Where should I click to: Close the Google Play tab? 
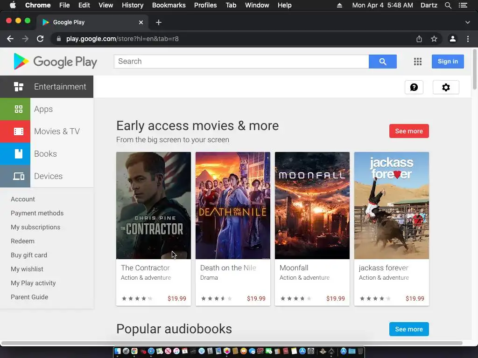point(141,22)
